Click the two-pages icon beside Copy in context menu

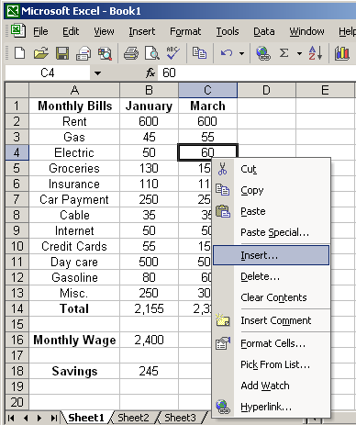click(x=223, y=190)
